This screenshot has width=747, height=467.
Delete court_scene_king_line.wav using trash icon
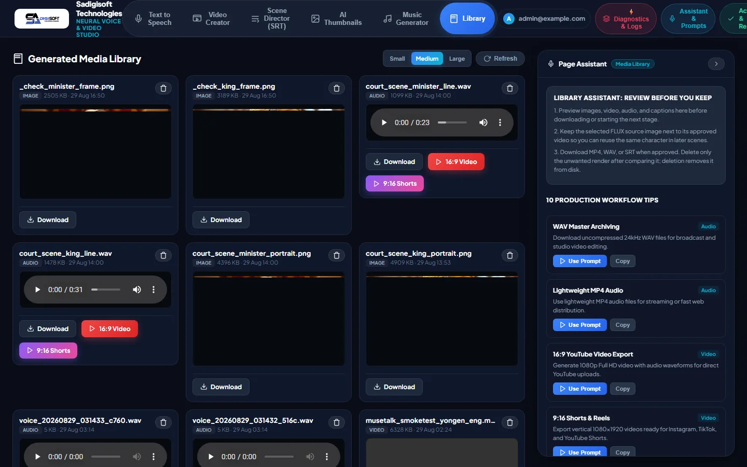pyautogui.click(x=163, y=255)
